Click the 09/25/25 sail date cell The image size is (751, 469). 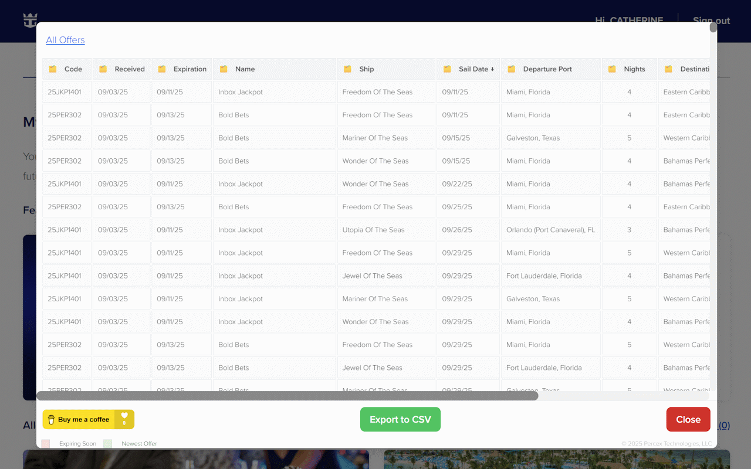point(468,207)
